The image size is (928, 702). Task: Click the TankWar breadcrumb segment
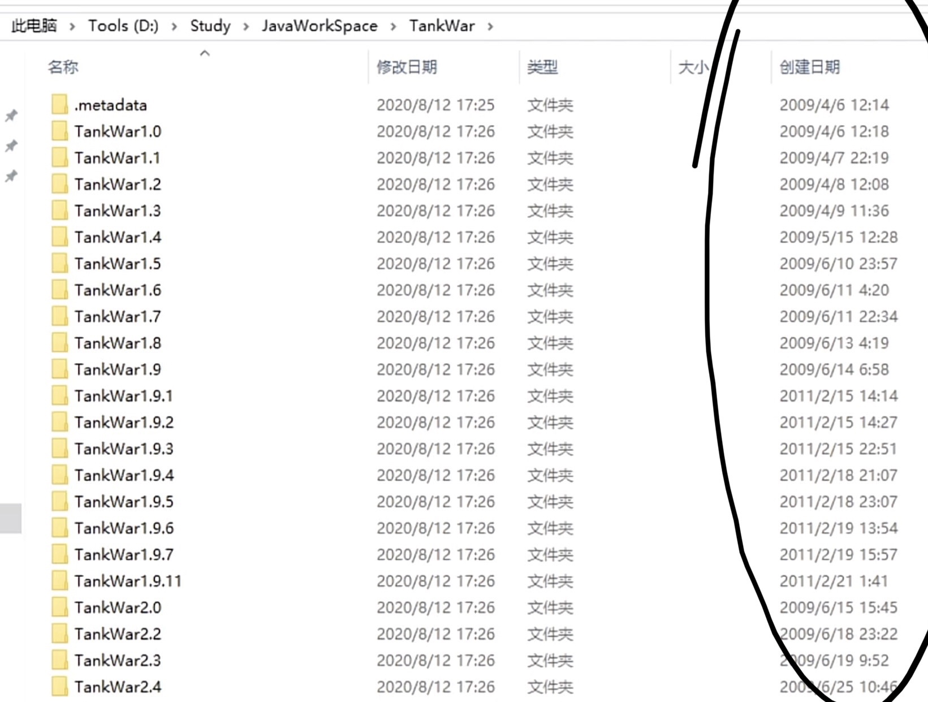pyautogui.click(x=442, y=26)
